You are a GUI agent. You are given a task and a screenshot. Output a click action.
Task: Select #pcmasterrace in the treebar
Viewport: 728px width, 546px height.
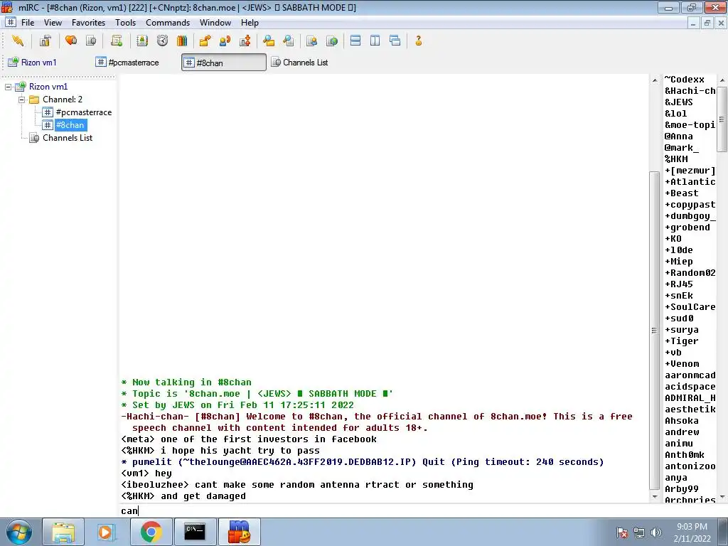84,112
